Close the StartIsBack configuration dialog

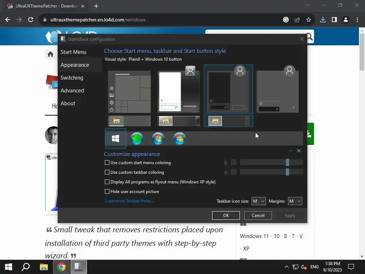click(x=302, y=39)
